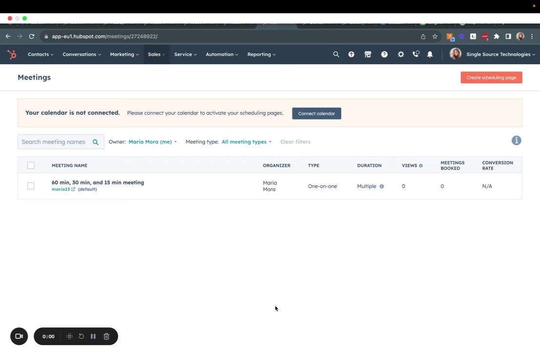540x351 pixels.
Task: Bookmark this page with the star icon
Action: click(435, 37)
